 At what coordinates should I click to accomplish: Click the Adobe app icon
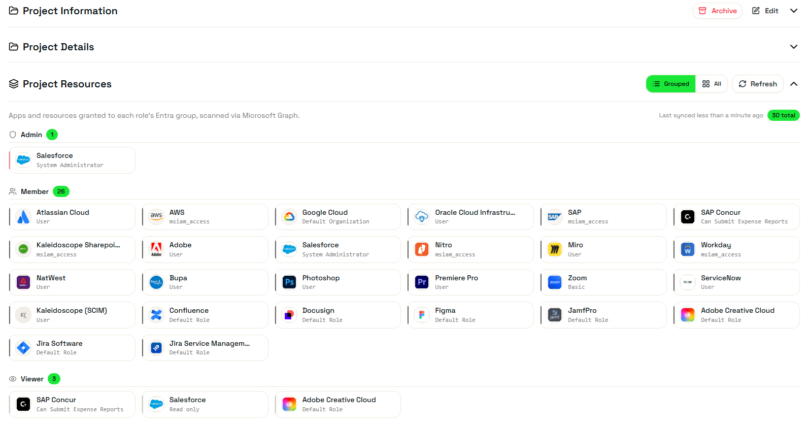click(156, 249)
